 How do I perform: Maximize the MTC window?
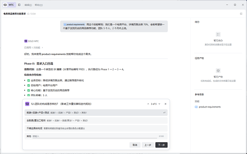[x=235, y=5]
